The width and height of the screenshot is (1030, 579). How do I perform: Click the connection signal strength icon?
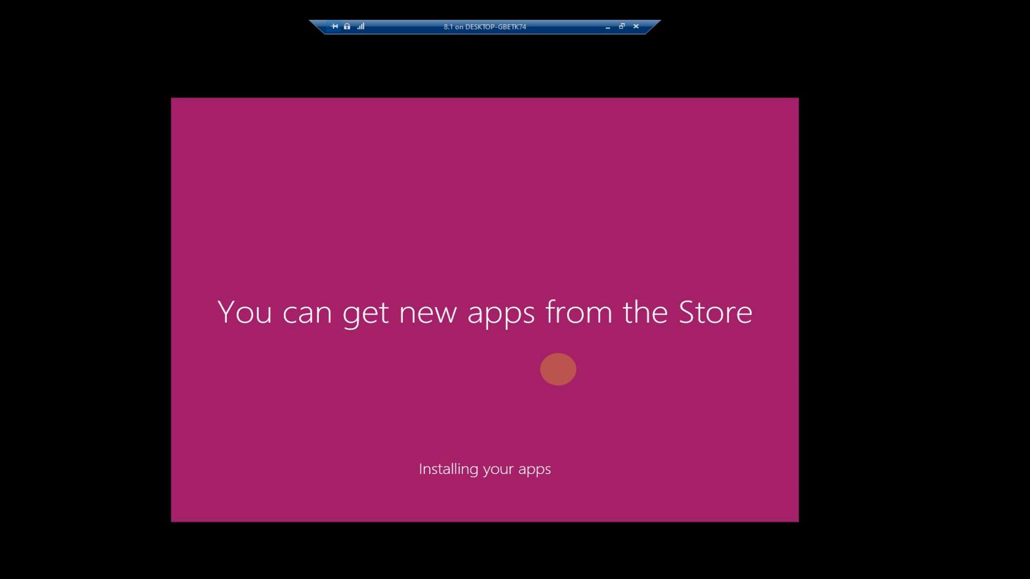361,26
